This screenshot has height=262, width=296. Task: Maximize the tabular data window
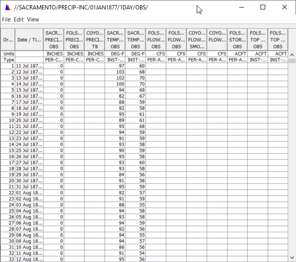tap(263, 8)
